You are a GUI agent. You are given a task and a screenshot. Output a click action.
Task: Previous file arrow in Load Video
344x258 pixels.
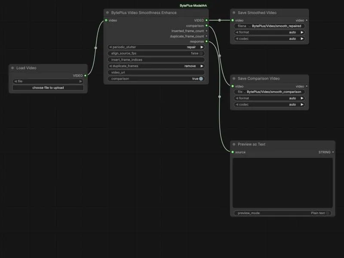15,81
